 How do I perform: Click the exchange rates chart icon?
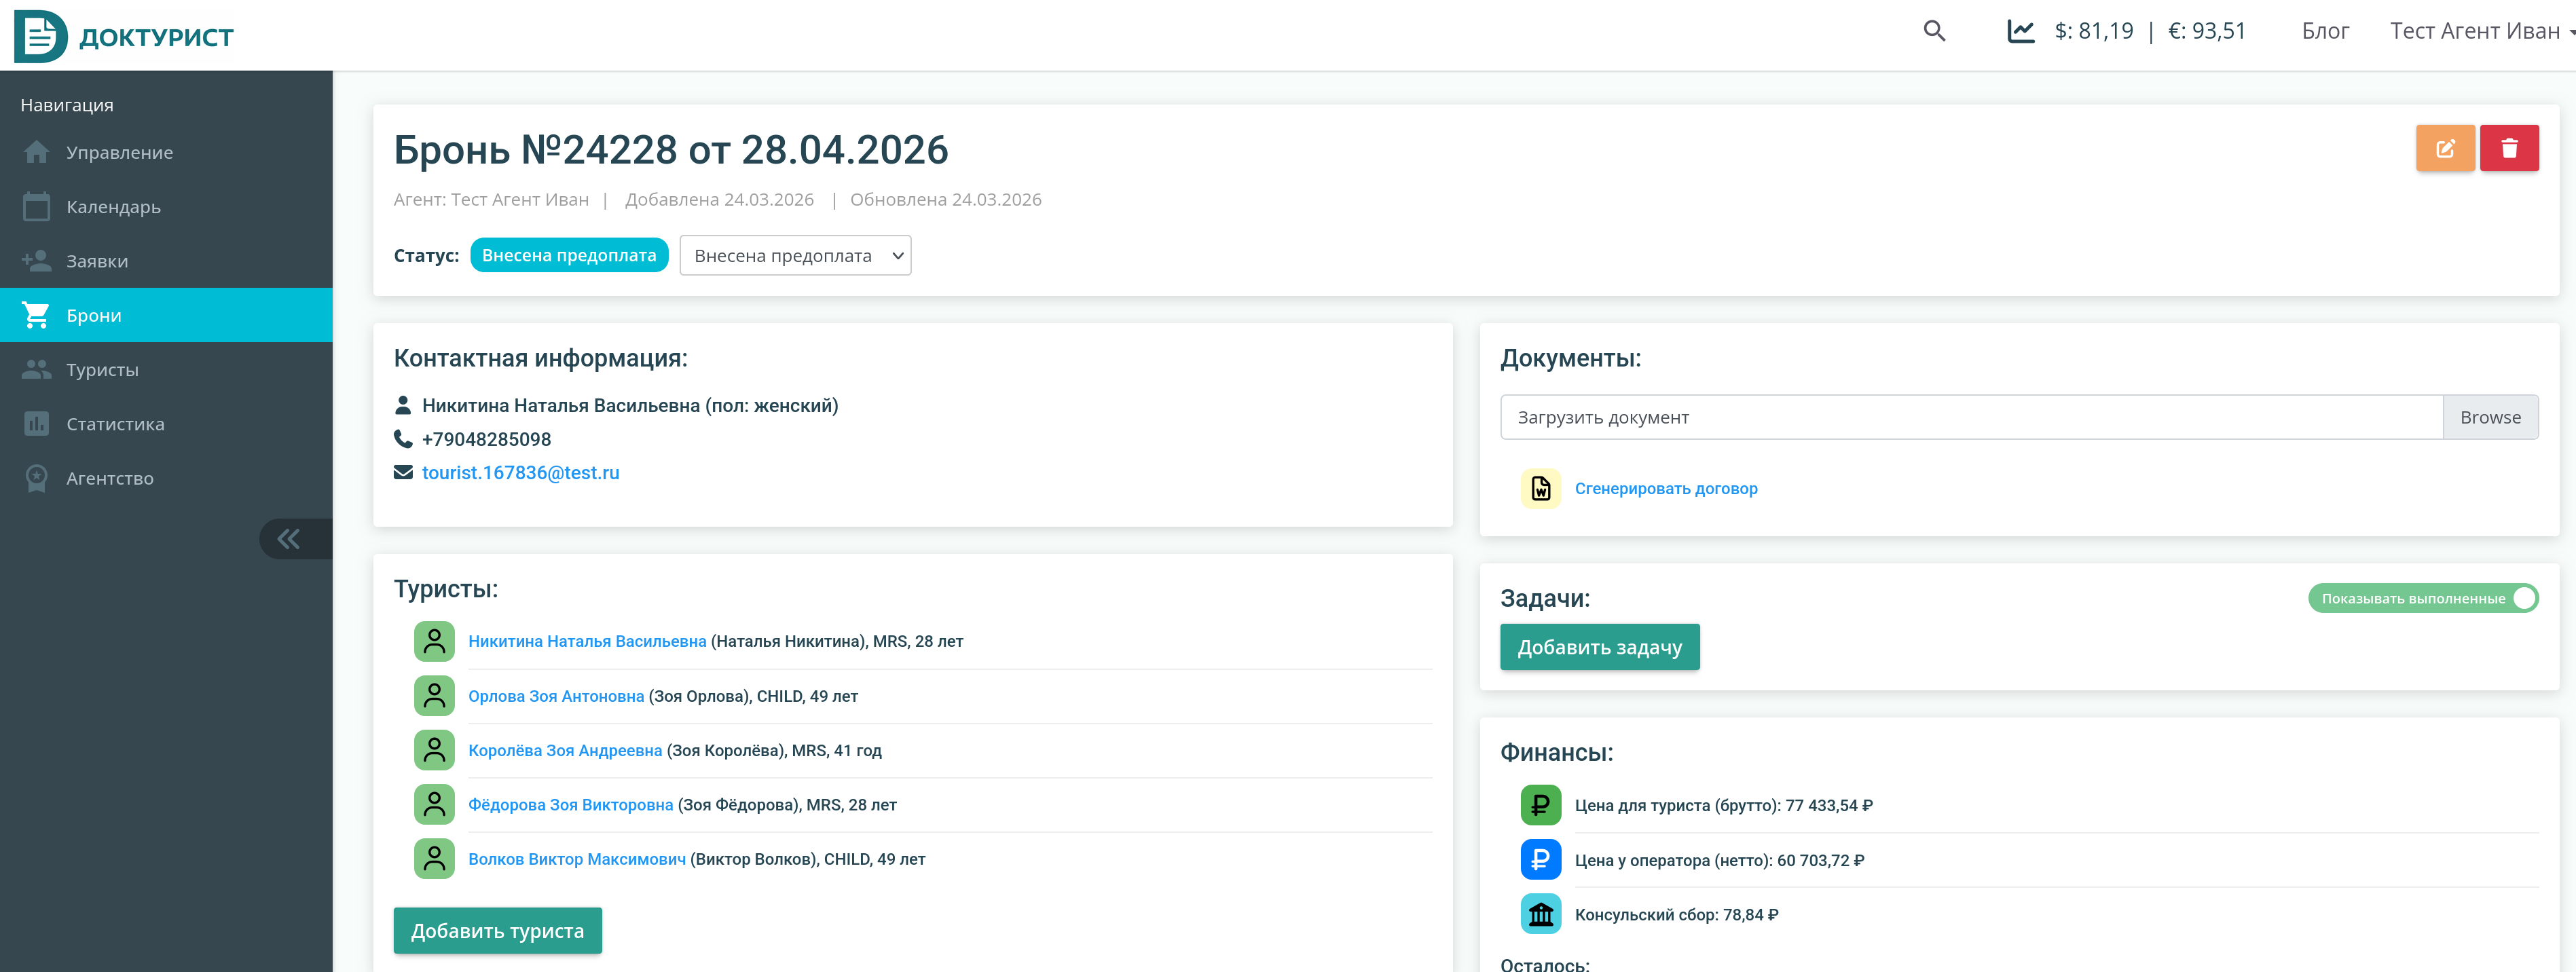[x=2020, y=31]
